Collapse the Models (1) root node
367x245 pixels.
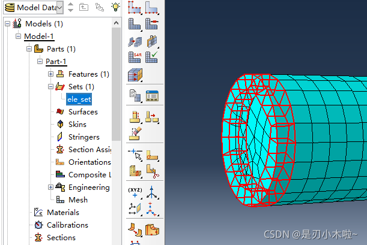click(7, 24)
